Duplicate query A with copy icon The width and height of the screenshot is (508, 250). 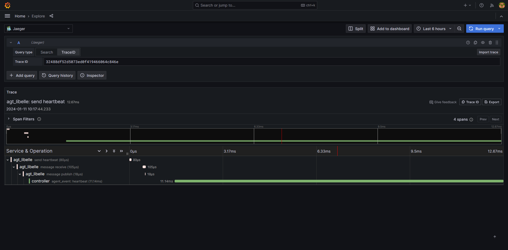(x=475, y=43)
